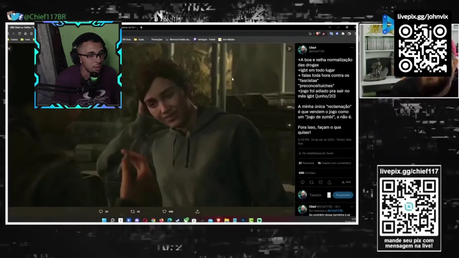View the 27 Retweets list
Viewport: 459px width, 258px height.
click(306, 163)
